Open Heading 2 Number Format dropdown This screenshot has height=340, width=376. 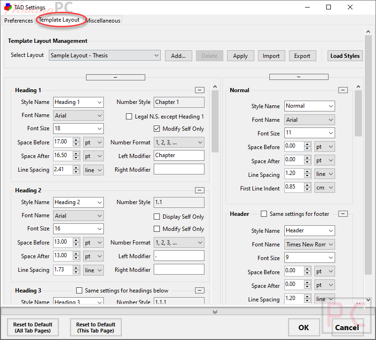pyautogui.click(x=179, y=243)
